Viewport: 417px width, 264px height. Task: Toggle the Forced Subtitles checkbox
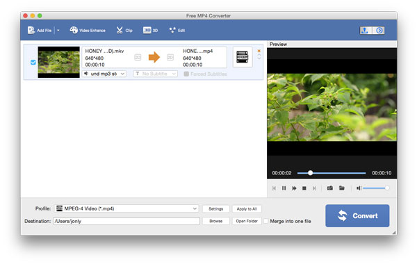point(186,74)
